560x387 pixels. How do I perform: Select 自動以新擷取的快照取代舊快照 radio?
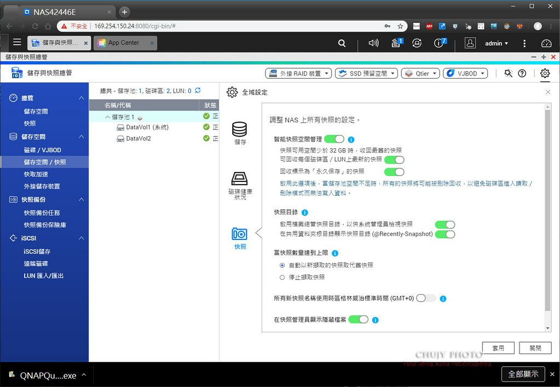[x=282, y=265]
